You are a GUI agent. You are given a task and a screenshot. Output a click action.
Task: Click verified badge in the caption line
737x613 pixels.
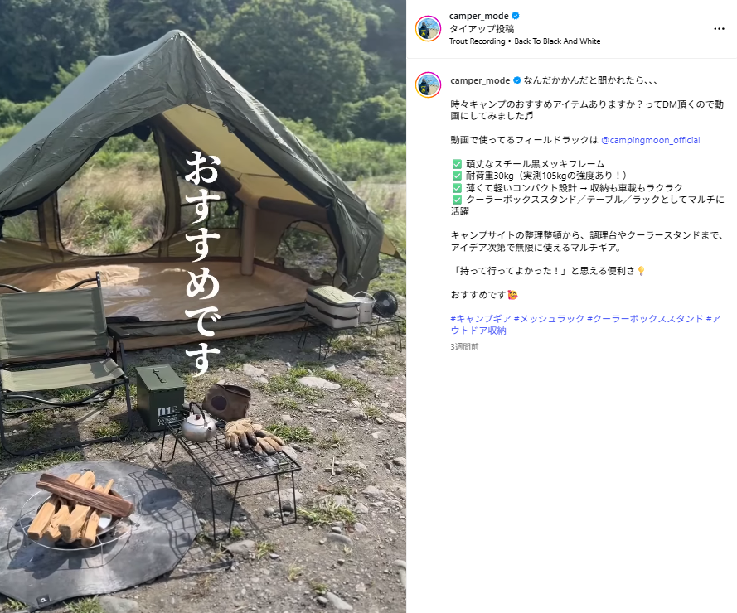pyautogui.click(x=516, y=80)
